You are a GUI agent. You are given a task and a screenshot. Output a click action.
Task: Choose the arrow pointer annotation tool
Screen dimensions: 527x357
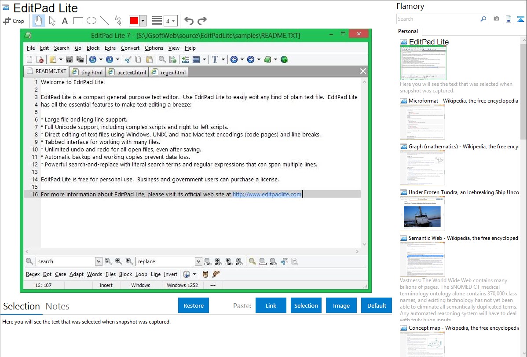pos(52,21)
